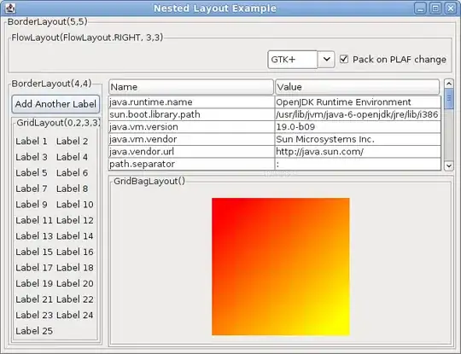The height and width of the screenshot is (354, 461).
Task: Select the java.vendor.url value cell
Action: click(x=358, y=152)
